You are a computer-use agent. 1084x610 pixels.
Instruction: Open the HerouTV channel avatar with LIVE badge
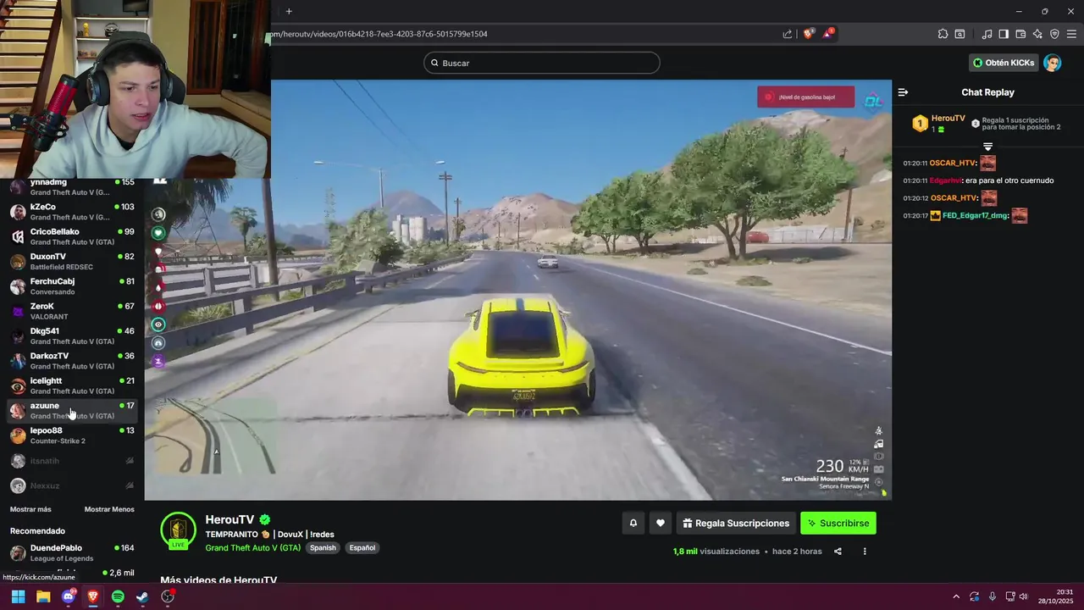[x=178, y=531]
